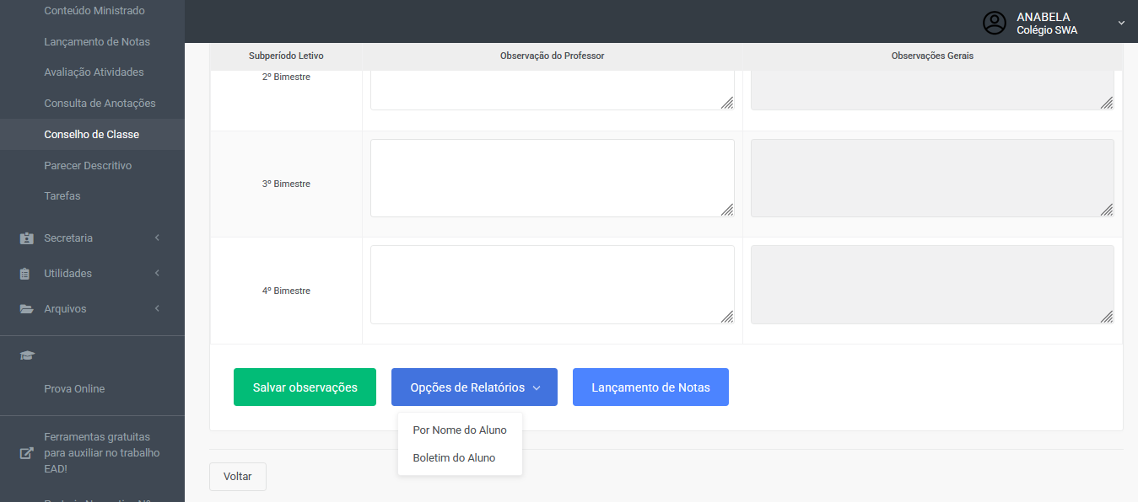Expand the Secretaria sidebar section
Viewport: 1138px width, 502px height.
pyautogui.click(x=92, y=238)
